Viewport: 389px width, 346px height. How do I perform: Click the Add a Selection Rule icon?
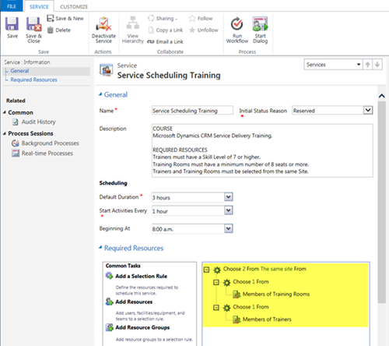pos(109,276)
